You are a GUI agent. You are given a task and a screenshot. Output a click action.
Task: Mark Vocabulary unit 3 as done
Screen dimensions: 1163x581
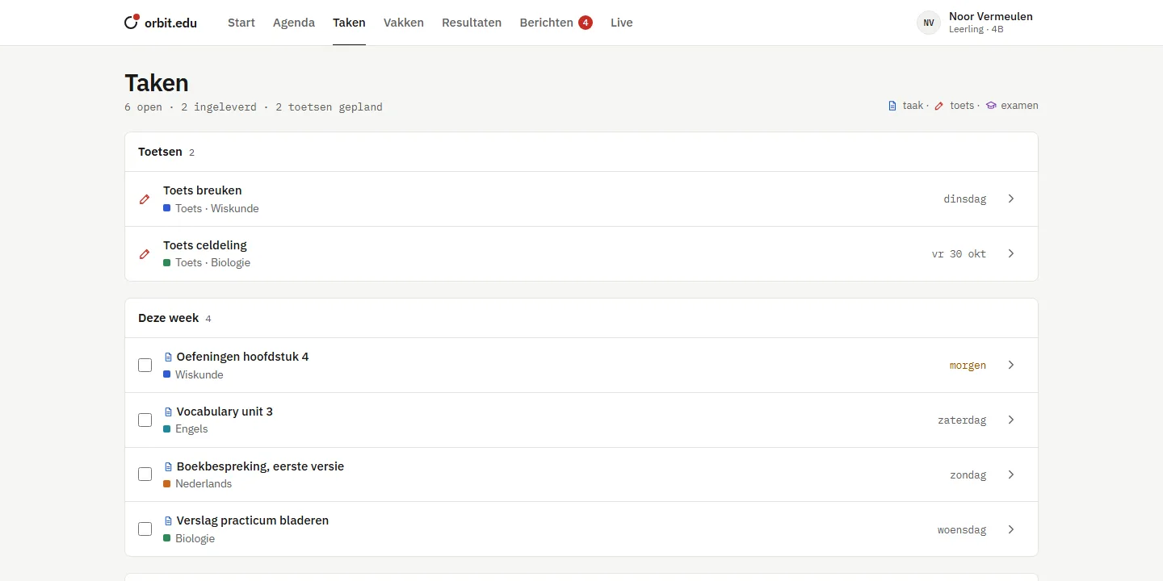(145, 420)
